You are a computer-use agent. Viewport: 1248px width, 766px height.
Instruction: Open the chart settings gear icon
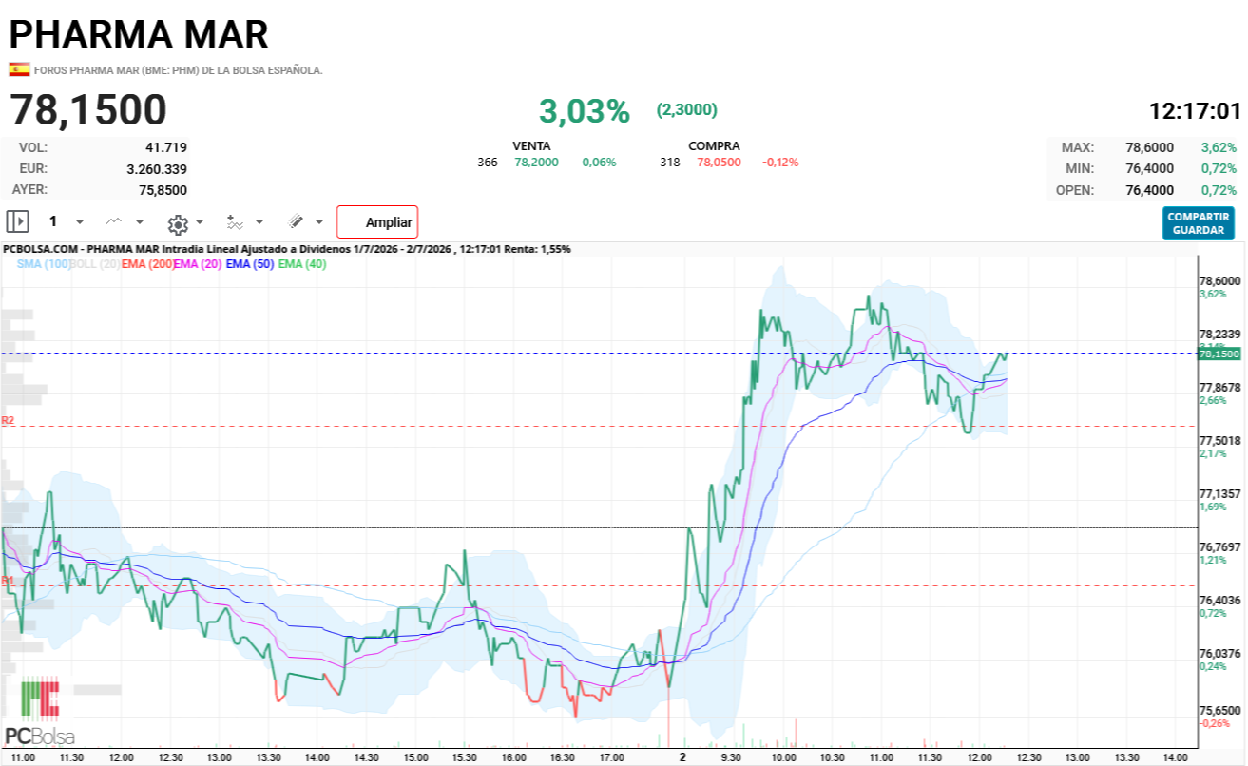[177, 224]
